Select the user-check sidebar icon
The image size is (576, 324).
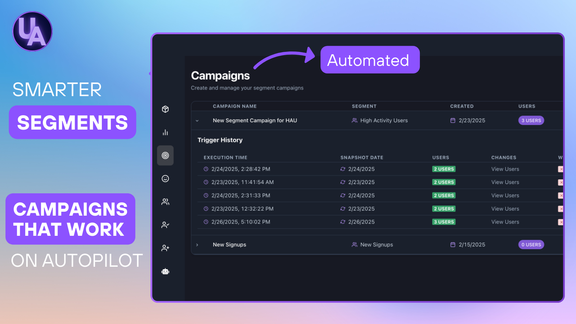click(x=165, y=225)
